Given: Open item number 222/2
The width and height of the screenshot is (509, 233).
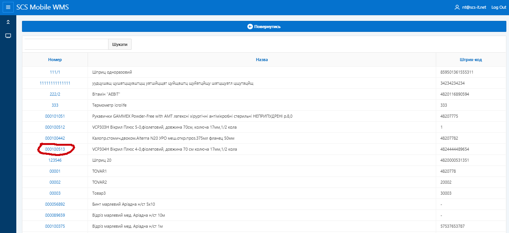Looking at the screenshot, I should click(55, 94).
